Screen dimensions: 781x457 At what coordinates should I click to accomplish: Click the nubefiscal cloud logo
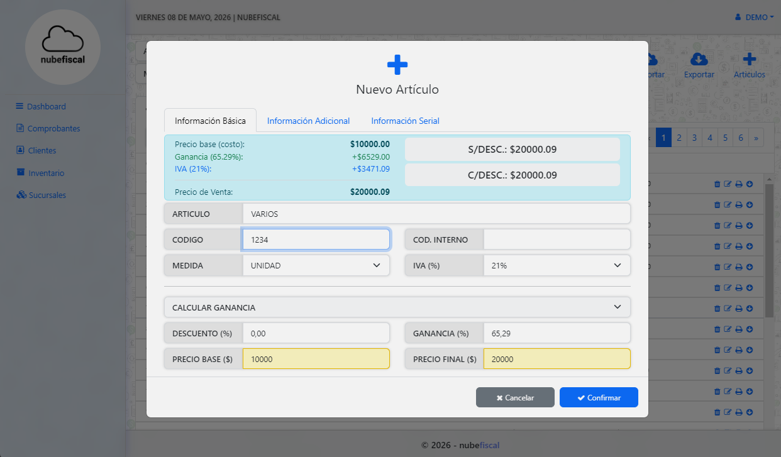click(x=63, y=47)
